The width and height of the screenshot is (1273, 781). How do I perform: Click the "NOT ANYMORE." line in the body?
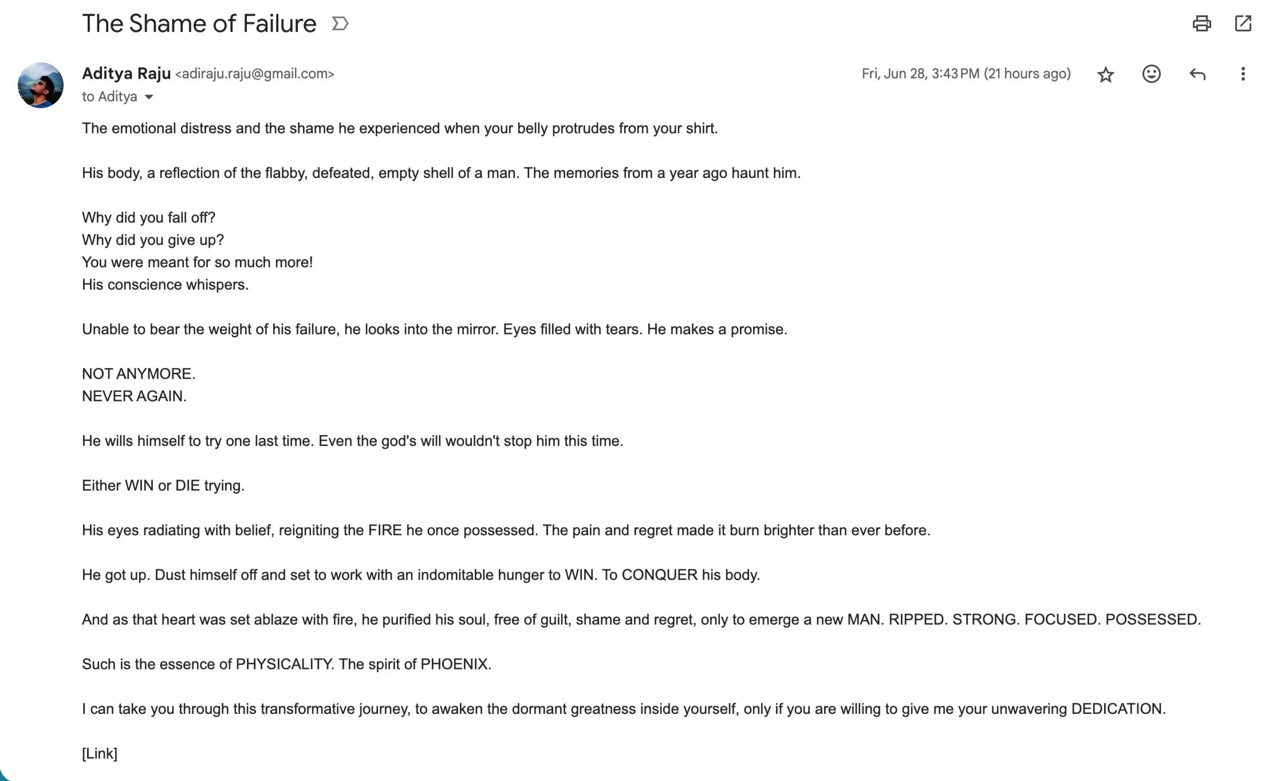click(139, 374)
